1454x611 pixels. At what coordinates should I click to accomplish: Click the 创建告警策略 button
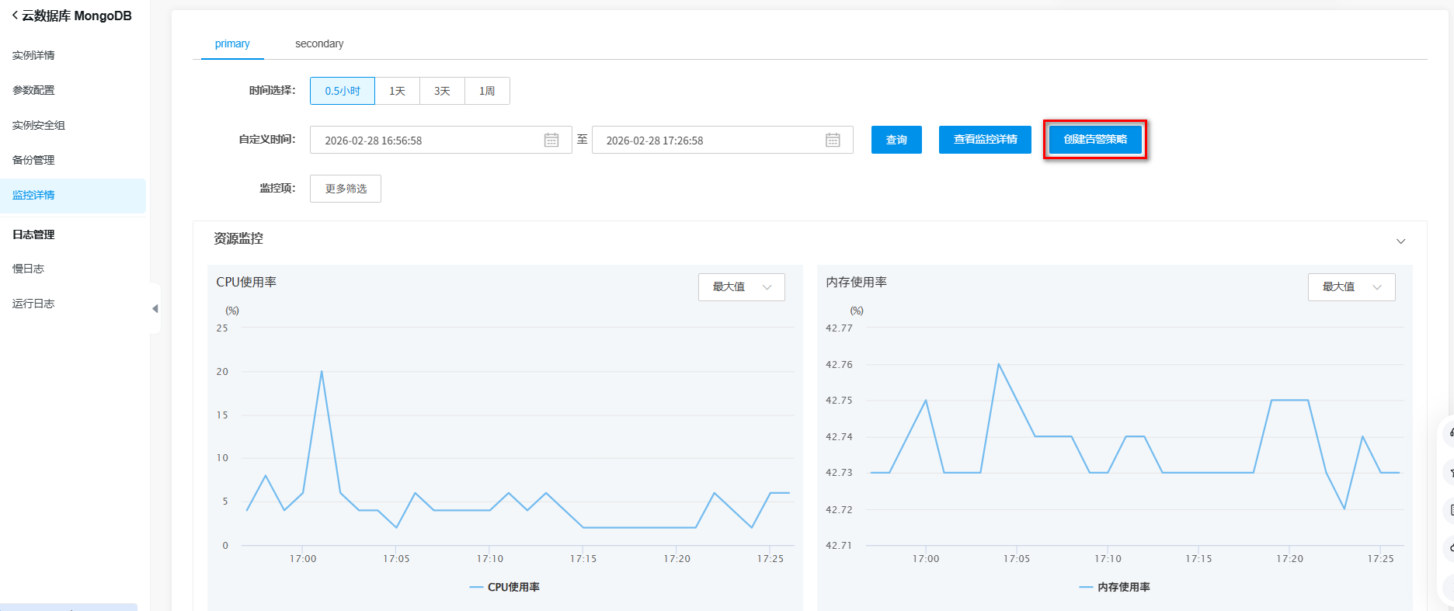[1095, 140]
